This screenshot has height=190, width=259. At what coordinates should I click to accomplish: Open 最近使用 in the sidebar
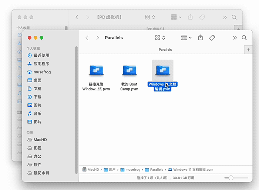point(38,56)
